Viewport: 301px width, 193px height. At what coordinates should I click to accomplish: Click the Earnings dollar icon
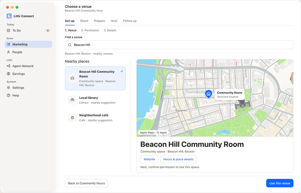tap(8, 74)
